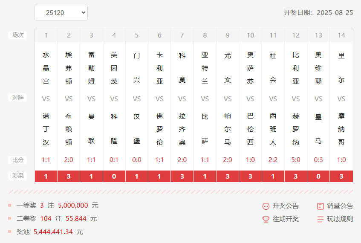Click the red result cell for match 4
This screenshot has height=243, width=361.
114,176
